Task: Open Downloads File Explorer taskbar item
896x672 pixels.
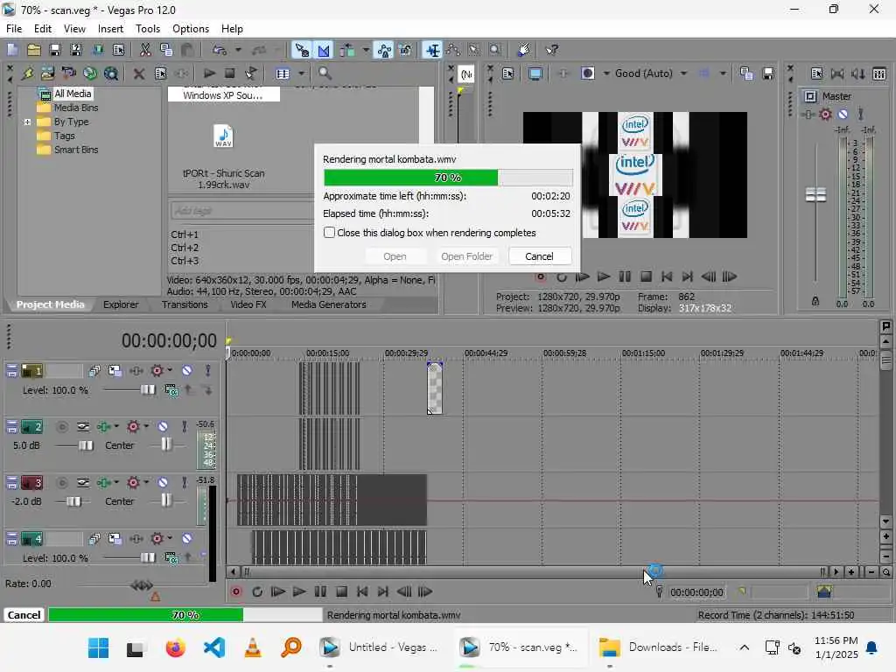Action: pos(659,647)
